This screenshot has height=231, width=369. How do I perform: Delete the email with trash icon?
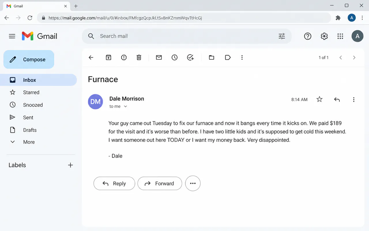139,57
